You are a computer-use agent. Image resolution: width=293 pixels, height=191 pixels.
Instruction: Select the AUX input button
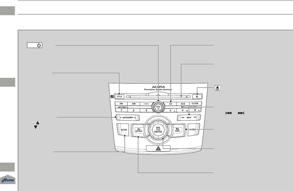(x=183, y=104)
